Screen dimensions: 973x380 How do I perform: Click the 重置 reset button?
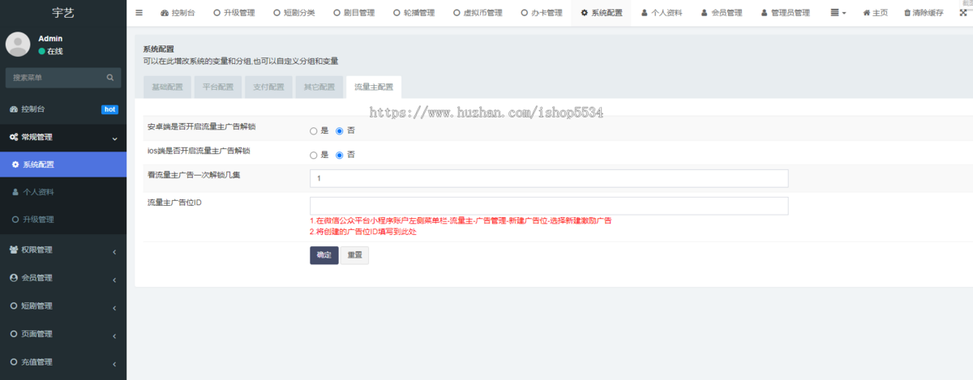354,255
